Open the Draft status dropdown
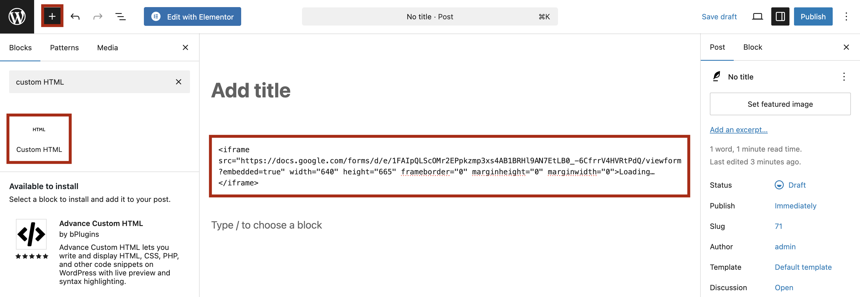The image size is (860, 297). click(797, 185)
